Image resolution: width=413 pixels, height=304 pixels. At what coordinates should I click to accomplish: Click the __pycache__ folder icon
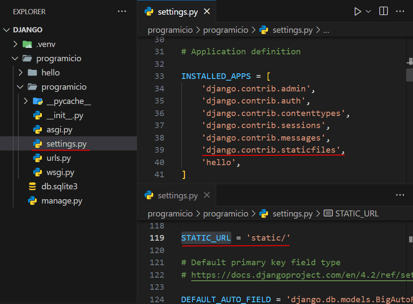[x=38, y=101]
